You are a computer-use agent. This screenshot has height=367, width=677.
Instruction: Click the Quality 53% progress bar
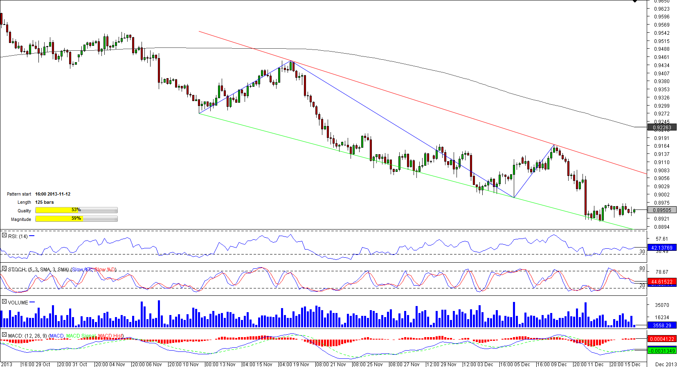click(x=76, y=210)
